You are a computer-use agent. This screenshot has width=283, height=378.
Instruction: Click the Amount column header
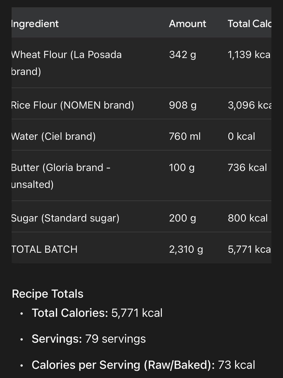click(187, 24)
